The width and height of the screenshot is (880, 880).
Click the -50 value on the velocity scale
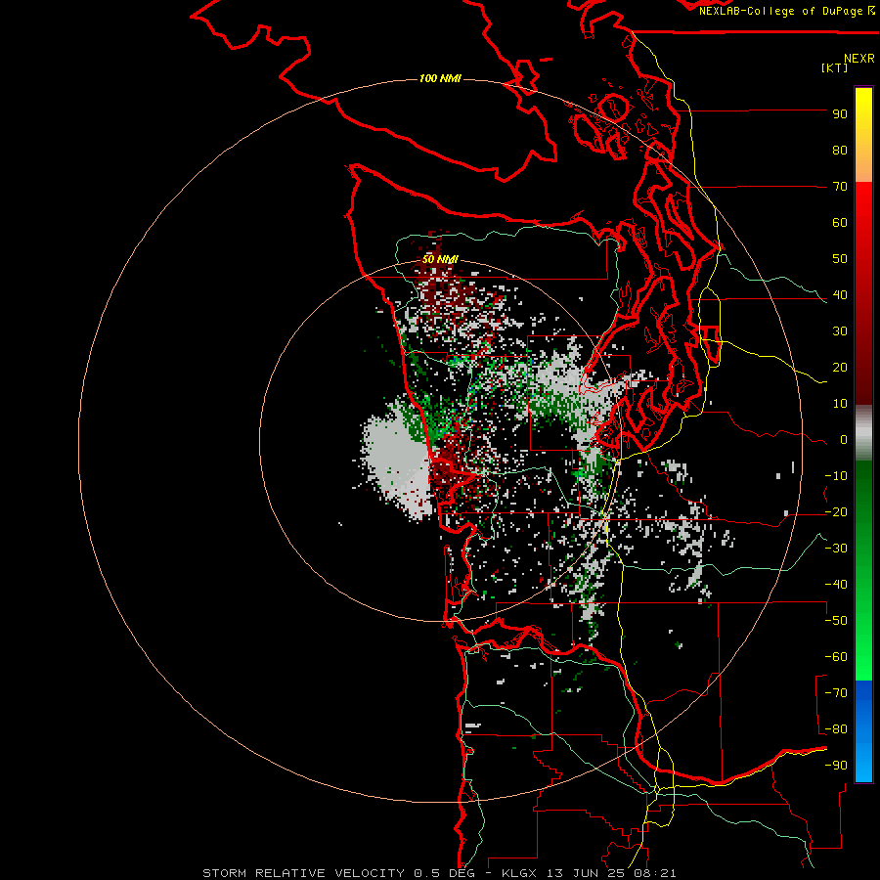click(836, 621)
